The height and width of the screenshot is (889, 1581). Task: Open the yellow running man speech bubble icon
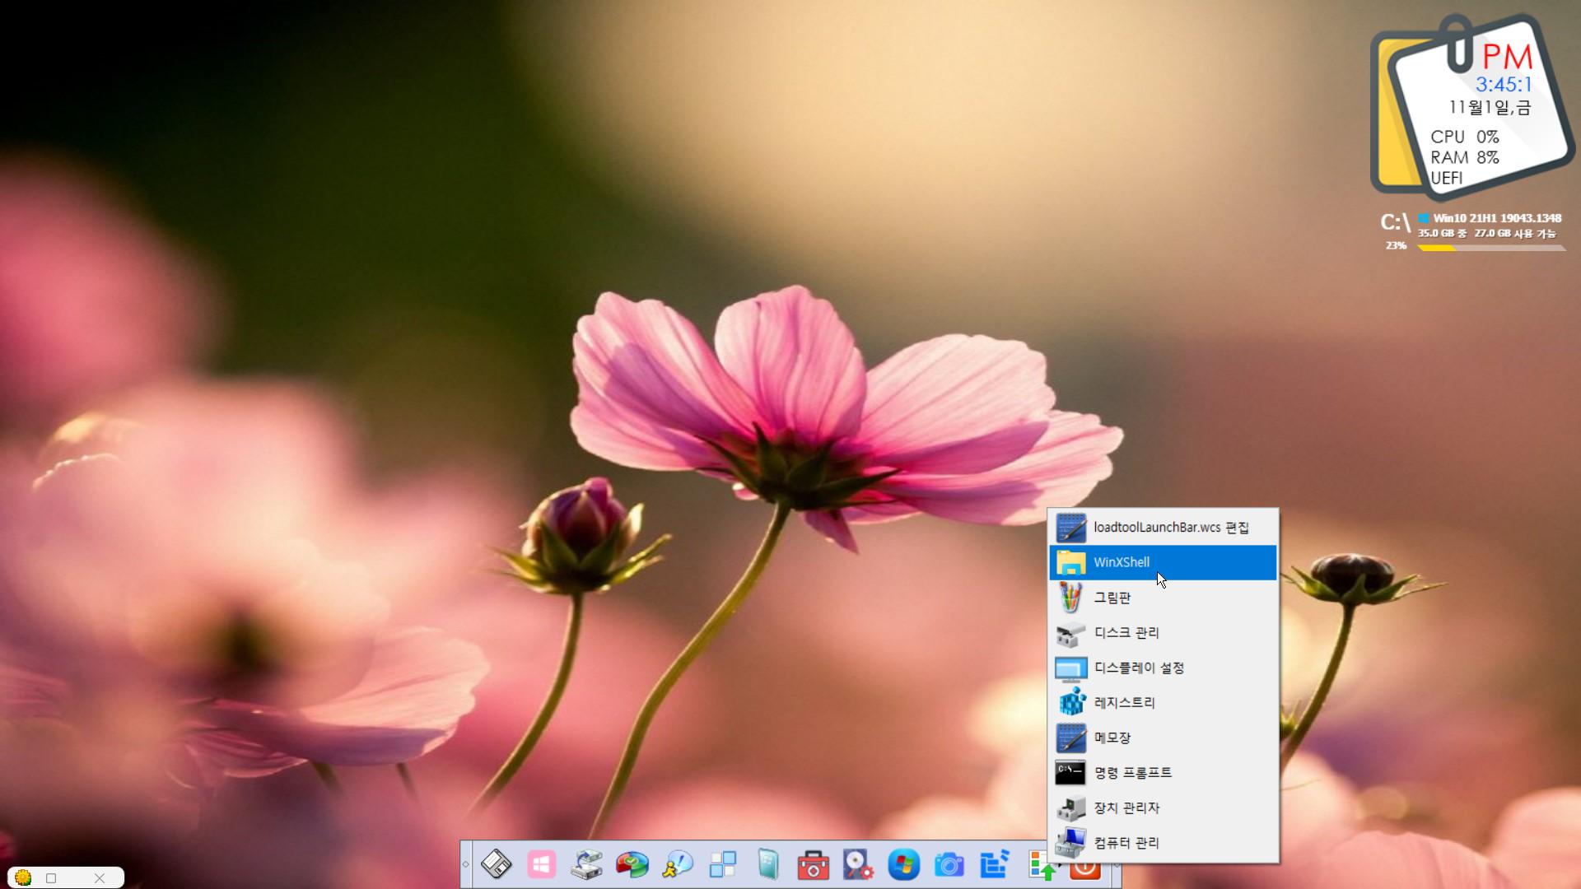[678, 864]
